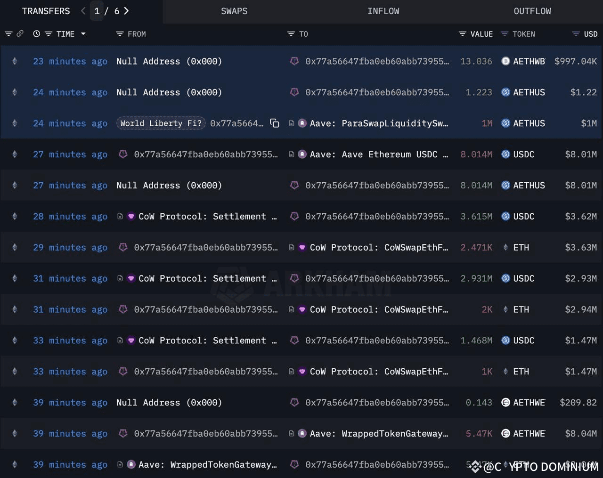Click the USD amount $997.04K
Image resolution: width=603 pixels, height=478 pixels.
coord(576,61)
